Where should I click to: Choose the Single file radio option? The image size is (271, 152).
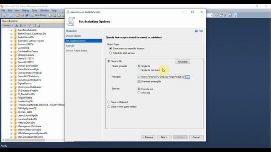(x=139, y=66)
